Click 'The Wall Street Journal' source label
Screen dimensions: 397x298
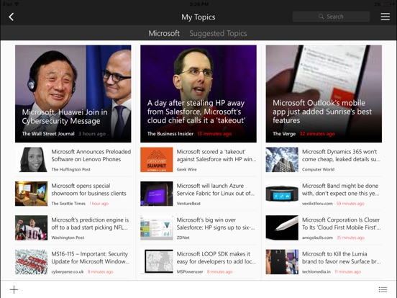tap(48, 134)
